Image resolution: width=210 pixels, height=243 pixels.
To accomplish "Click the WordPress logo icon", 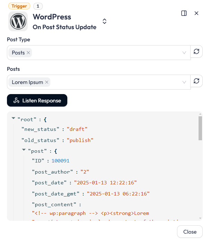I will click(x=18, y=22).
